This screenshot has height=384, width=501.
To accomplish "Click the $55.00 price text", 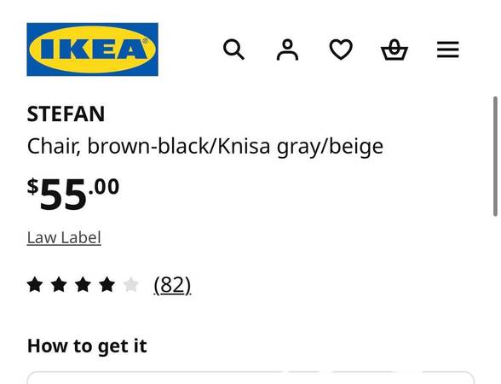I will point(73,193).
